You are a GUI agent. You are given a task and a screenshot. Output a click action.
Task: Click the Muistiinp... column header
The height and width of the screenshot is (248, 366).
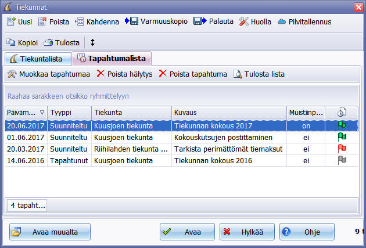tap(306, 113)
